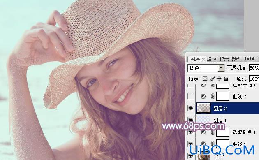Screen dimensions: 259x160
Task: Click adjustment icon of 曲线 2 layer
Action: [203, 96]
